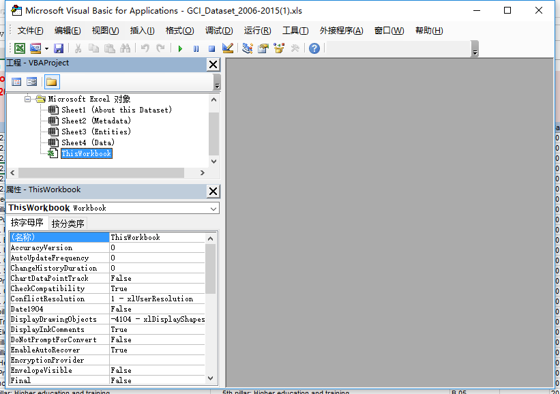Select ThisWorkbook in project tree
The image size is (560, 394).
tap(87, 154)
